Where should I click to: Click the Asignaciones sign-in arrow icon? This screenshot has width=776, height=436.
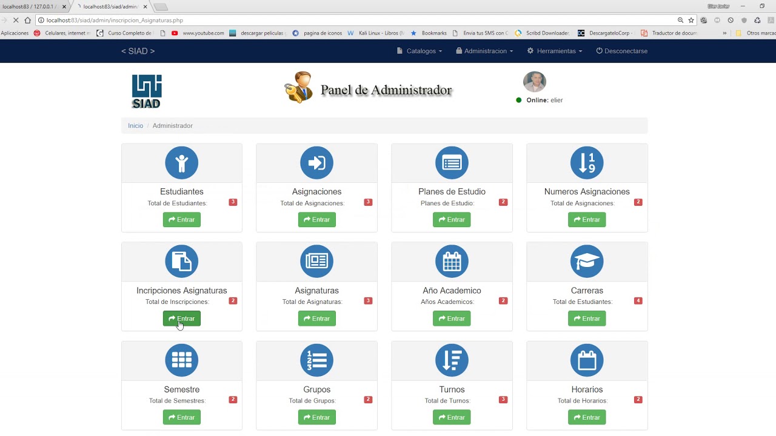[316, 163]
